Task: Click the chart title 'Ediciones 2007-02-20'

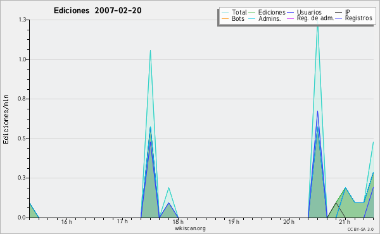Action: [98, 11]
